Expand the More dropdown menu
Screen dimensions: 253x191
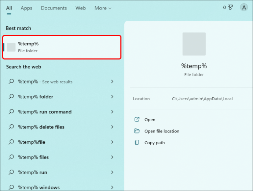103,8
